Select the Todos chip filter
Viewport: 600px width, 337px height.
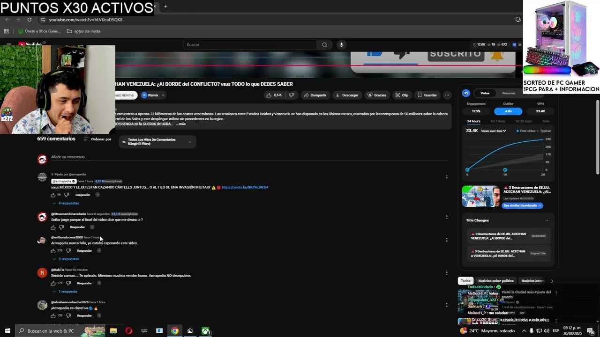[465, 281]
